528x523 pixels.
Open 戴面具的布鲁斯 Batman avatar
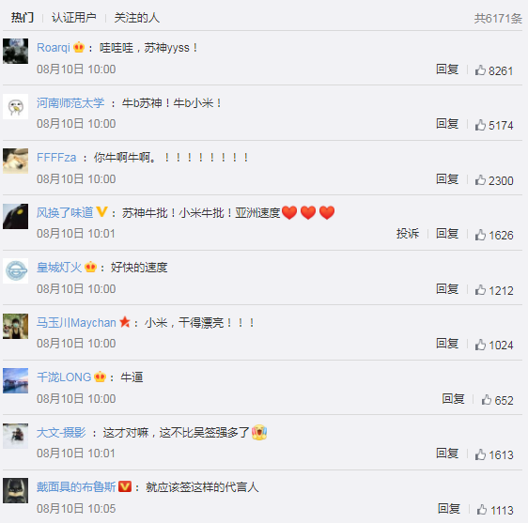(15, 490)
